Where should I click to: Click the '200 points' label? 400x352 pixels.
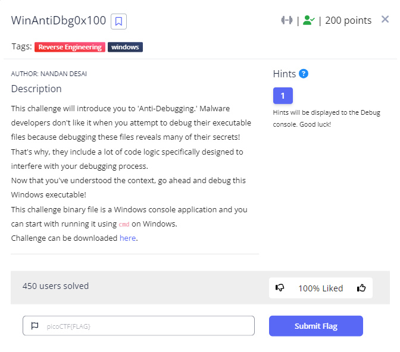tap(348, 20)
